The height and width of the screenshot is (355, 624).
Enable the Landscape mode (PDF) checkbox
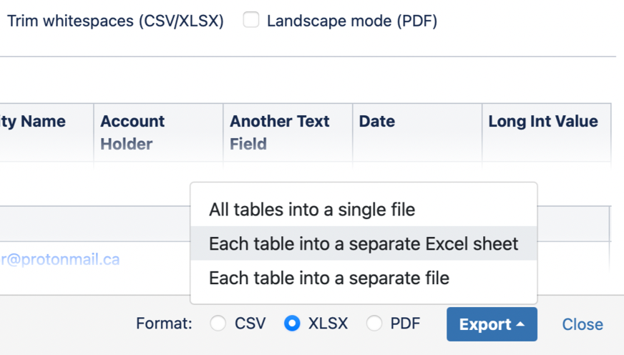coord(250,20)
